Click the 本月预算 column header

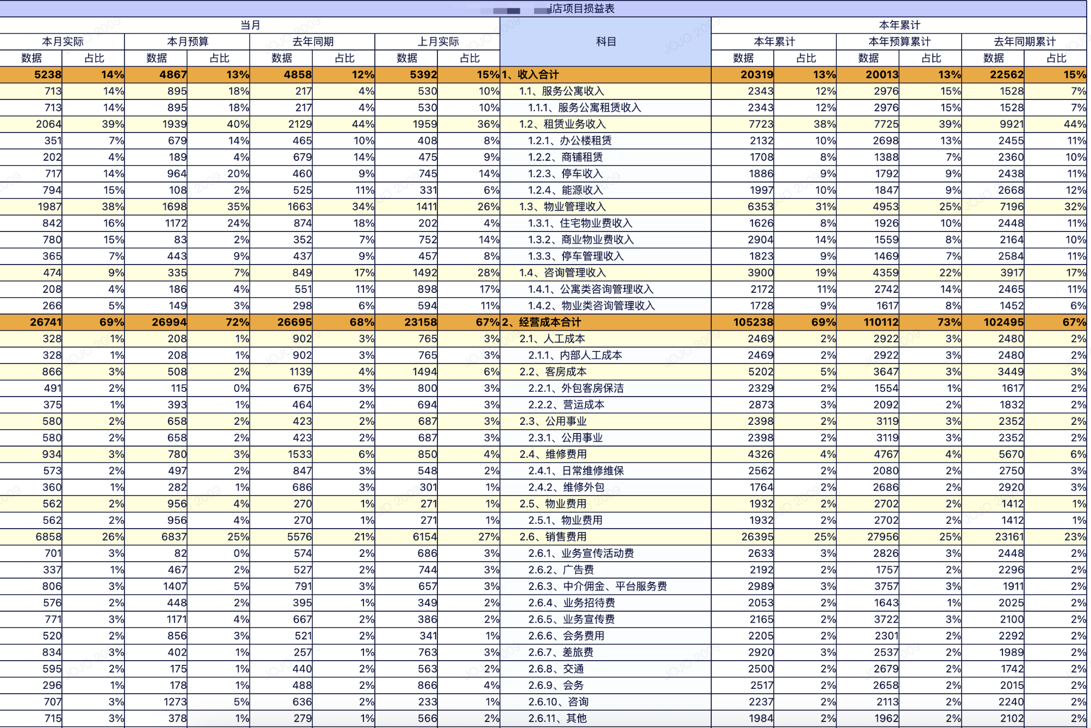point(187,42)
